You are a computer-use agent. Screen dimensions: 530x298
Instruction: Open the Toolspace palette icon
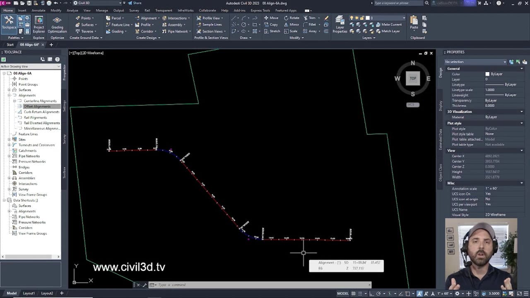[x=9, y=23]
